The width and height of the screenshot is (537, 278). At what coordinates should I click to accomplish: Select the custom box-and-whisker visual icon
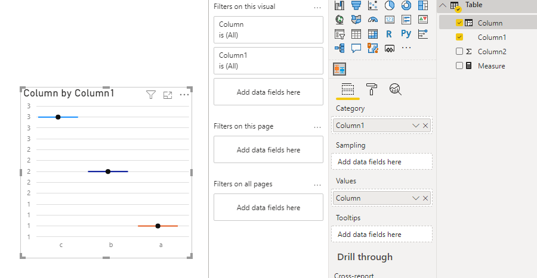(x=340, y=69)
